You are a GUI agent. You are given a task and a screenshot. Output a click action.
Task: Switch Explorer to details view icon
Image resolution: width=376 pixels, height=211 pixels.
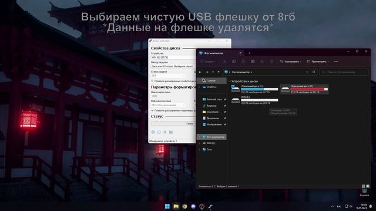pyautogui.click(x=363, y=186)
